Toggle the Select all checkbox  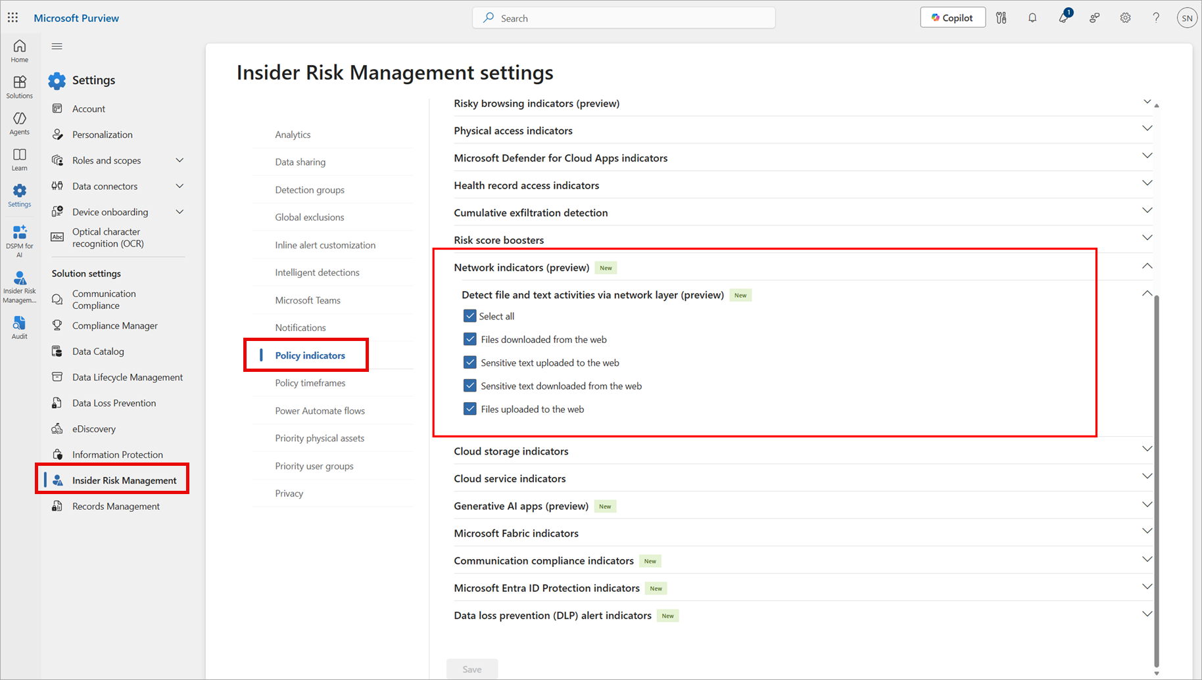469,316
